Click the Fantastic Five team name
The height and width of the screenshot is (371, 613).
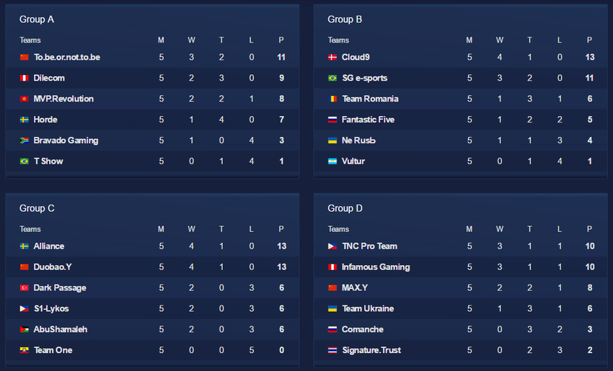368,120
